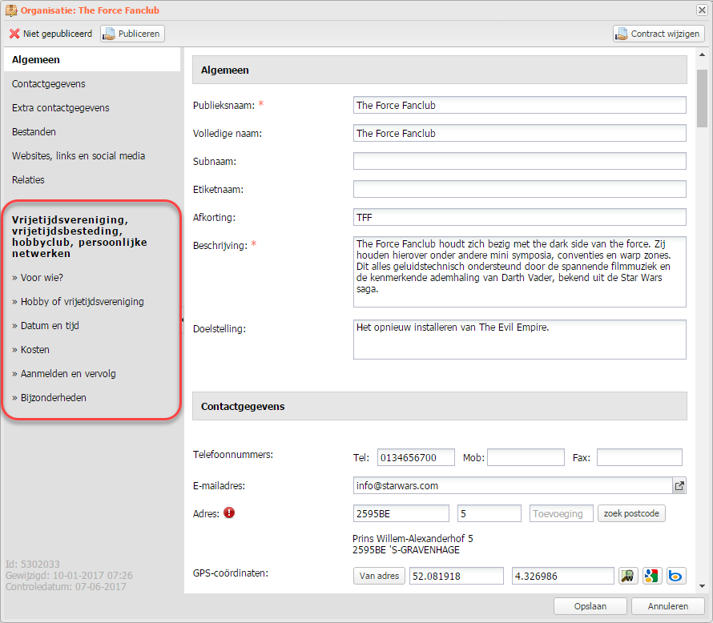
Task: Click the house number field
Action: 489,513
